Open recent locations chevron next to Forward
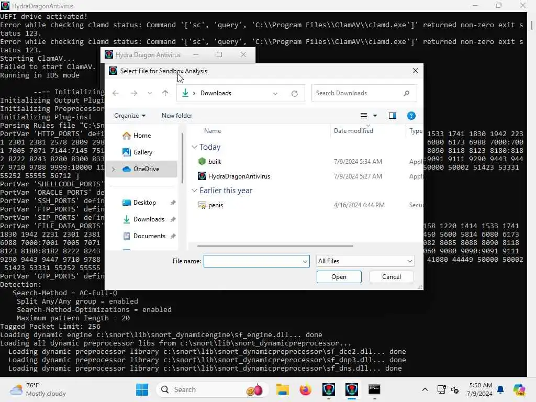The height and width of the screenshot is (402, 536). (150, 93)
